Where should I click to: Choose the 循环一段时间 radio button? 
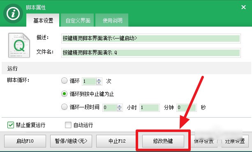pos(64,107)
